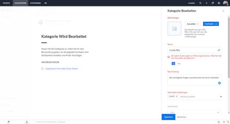Click the scrollbar down arrow in panel
This screenshot has width=230, height=124.
click(x=229, y=113)
